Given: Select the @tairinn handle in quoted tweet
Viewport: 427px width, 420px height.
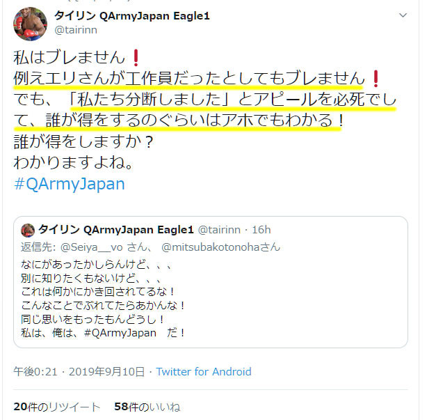Looking at the screenshot, I should point(219,230).
